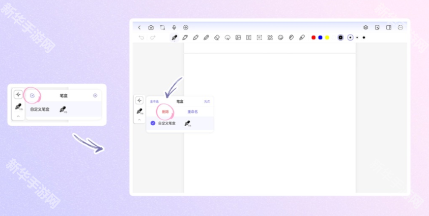Open the layers panel icon
The image size is (429, 216).
click(365, 27)
